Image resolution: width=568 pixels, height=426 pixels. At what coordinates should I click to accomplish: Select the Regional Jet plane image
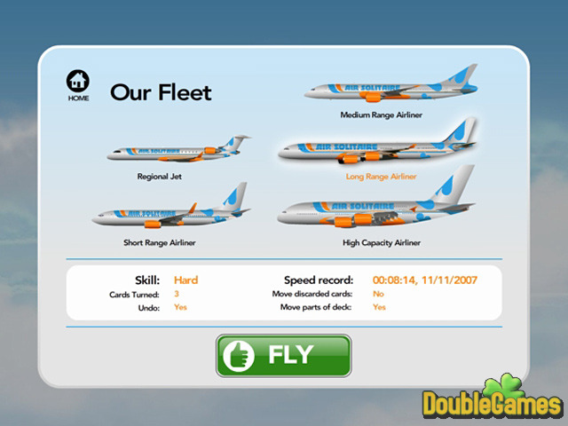(x=178, y=148)
